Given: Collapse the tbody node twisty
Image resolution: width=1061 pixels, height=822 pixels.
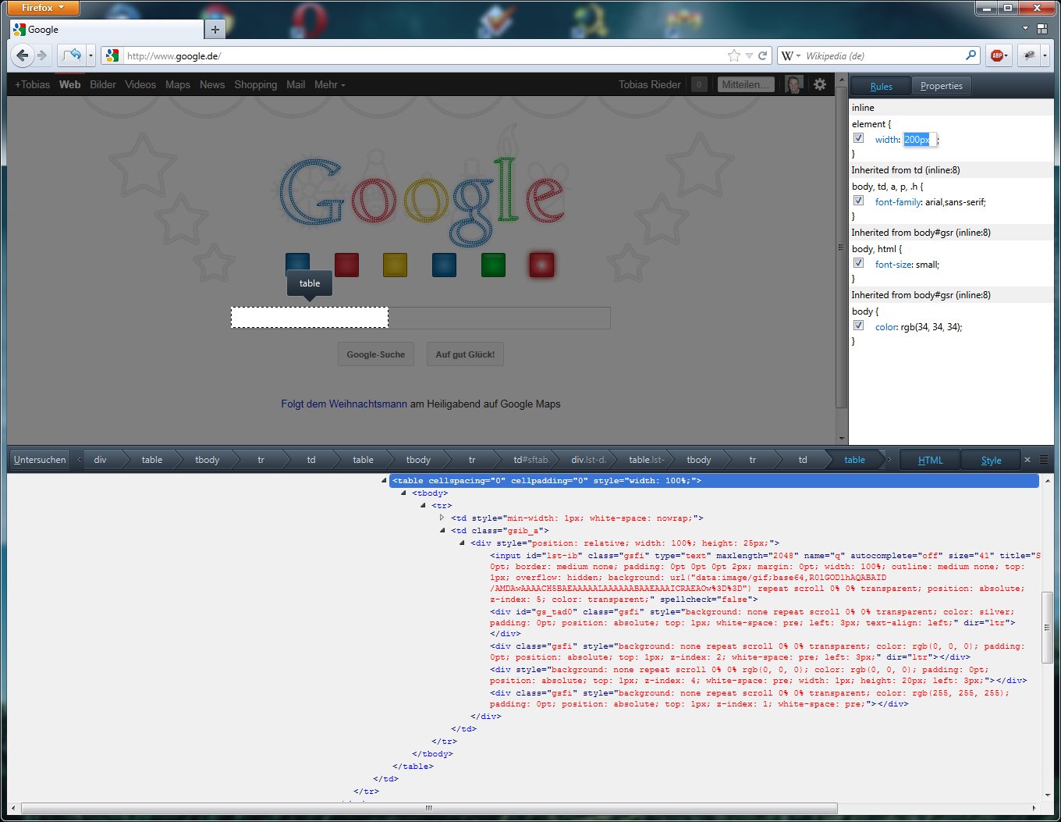Looking at the screenshot, I should [x=403, y=493].
